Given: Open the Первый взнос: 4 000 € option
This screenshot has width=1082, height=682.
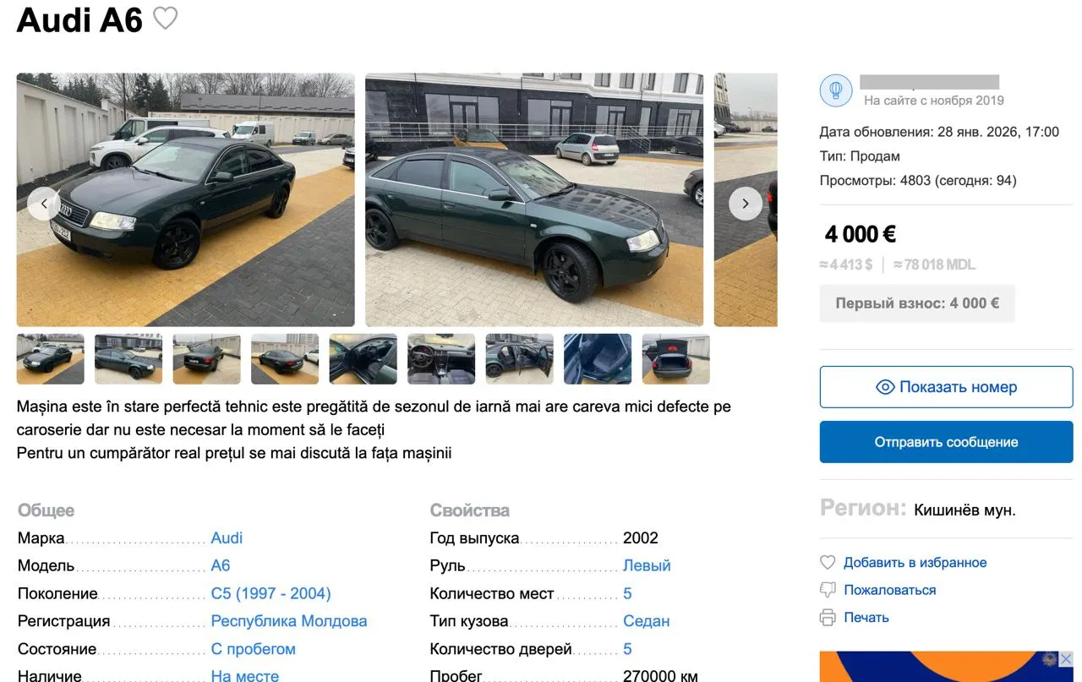Looking at the screenshot, I should [917, 303].
